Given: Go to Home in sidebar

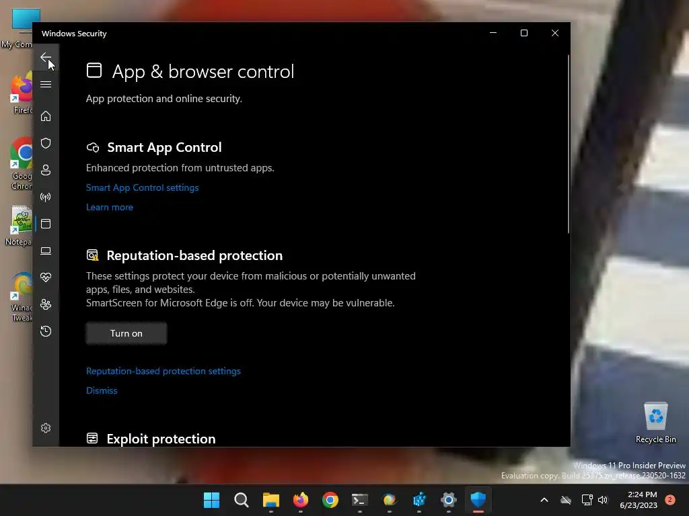Looking at the screenshot, I should click(46, 116).
